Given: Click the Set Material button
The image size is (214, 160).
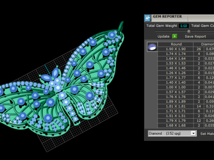Looking at the screenshot, I should 207,134.
